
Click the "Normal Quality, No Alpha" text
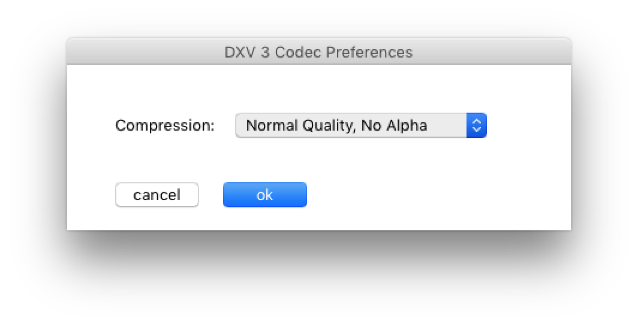pyautogui.click(x=336, y=125)
